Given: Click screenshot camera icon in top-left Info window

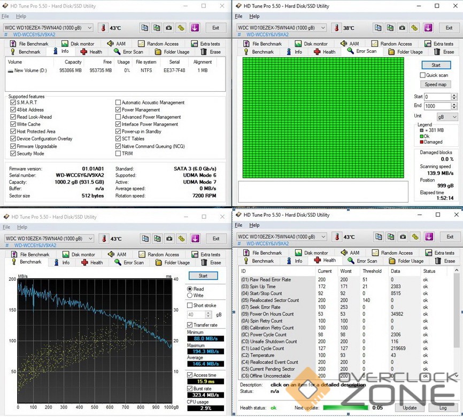Looking at the screenshot, I should tap(168, 28).
